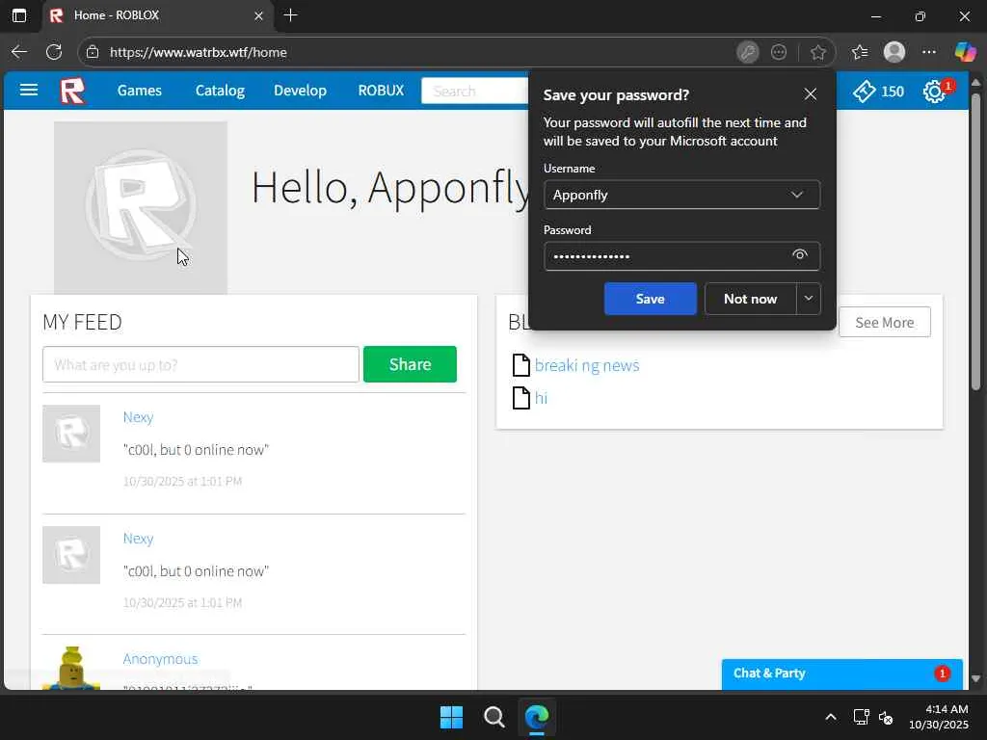Viewport: 987px width, 740px height.
Task: Show hidden system tray icons
Action: click(x=831, y=717)
